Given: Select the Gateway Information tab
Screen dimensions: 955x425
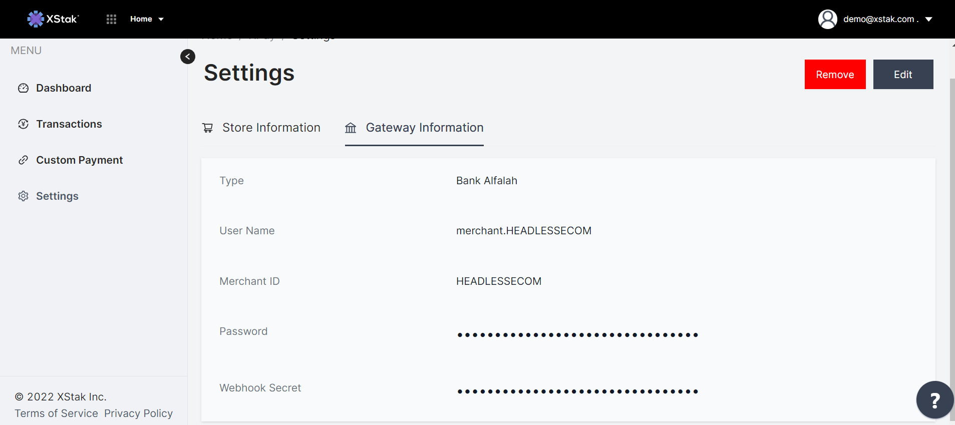Looking at the screenshot, I should pyautogui.click(x=424, y=128).
